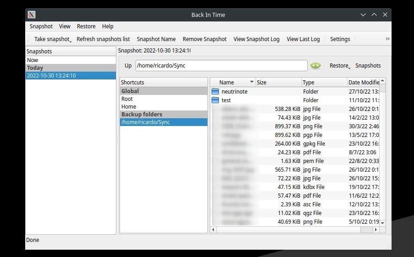Click the test folder icon

click(x=215, y=100)
